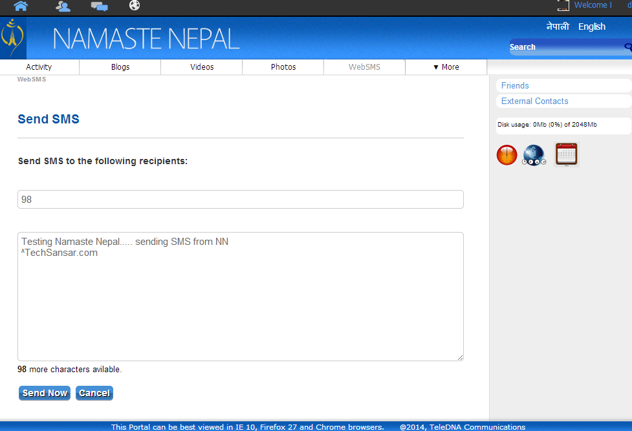Click the Send SMS heading

tap(49, 120)
